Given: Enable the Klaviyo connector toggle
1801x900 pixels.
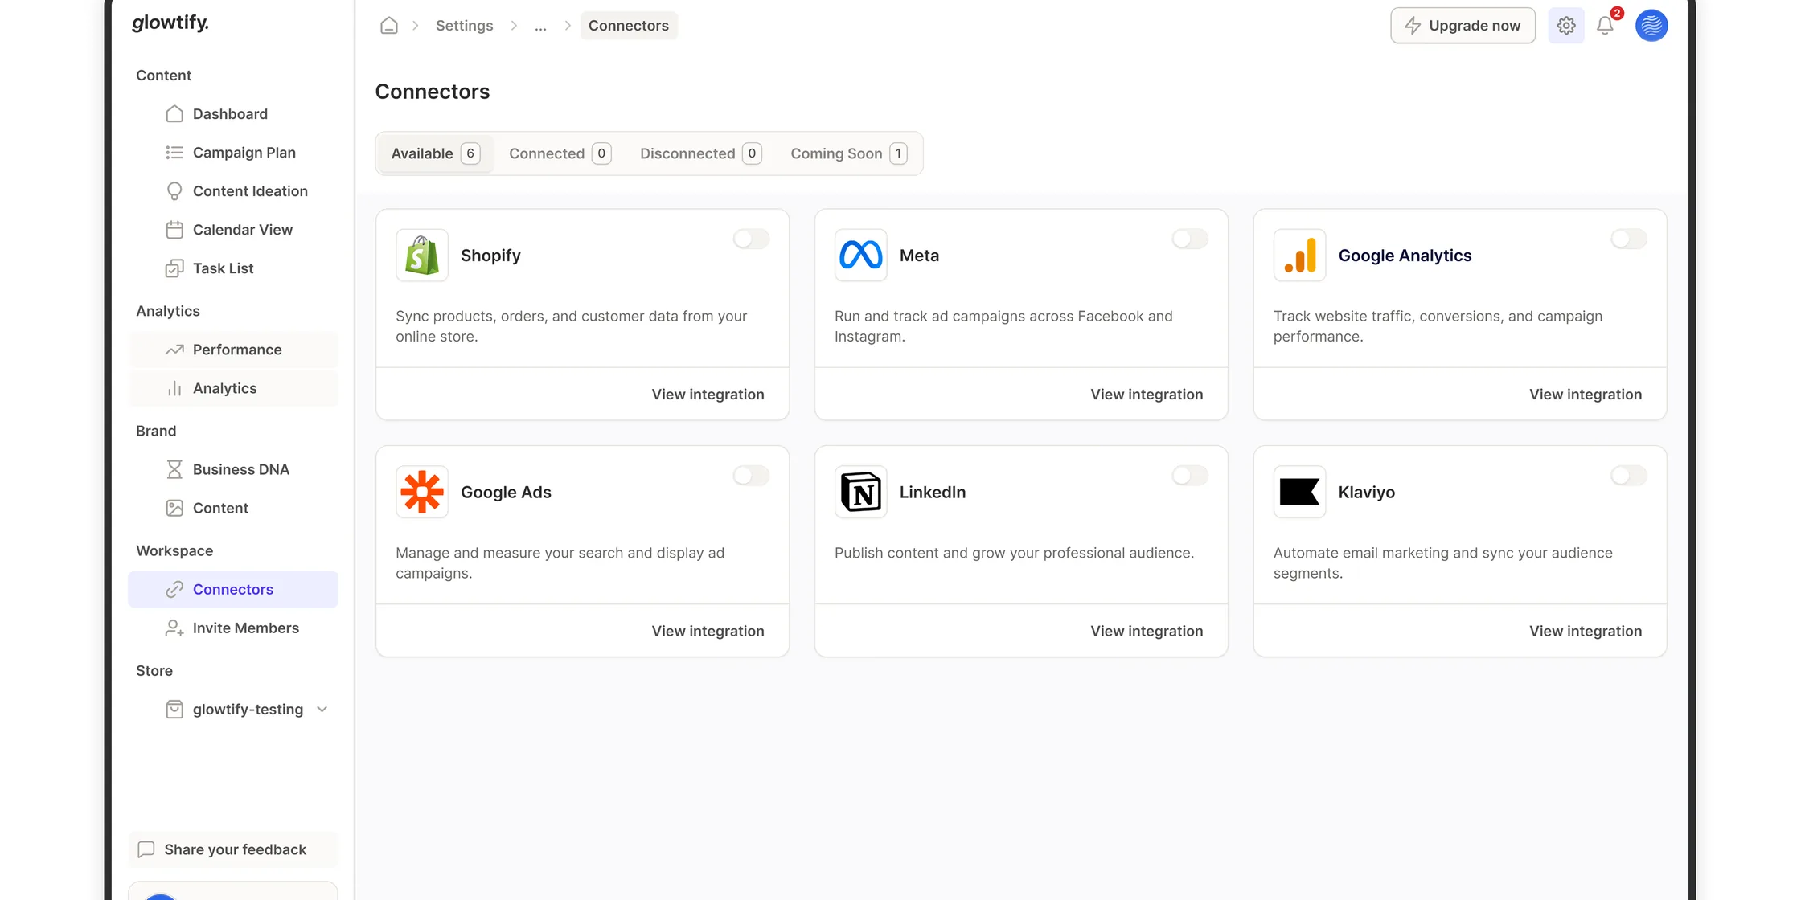Looking at the screenshot, I should [x=1629, y=476].
